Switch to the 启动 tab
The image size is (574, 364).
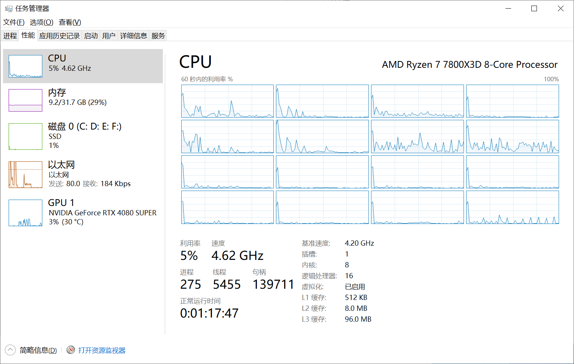91,36
